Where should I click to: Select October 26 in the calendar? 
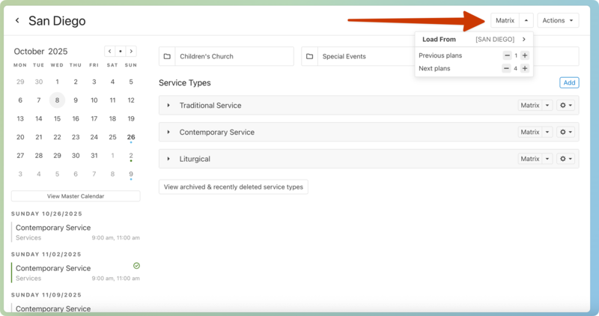131,137
